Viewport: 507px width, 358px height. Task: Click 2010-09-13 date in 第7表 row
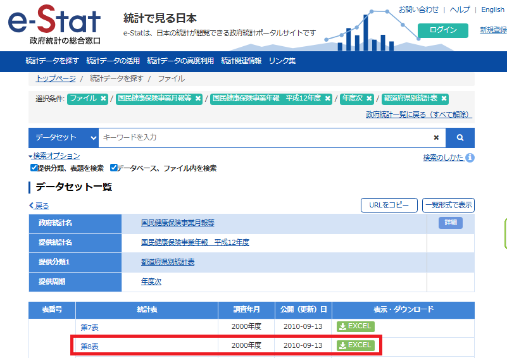[303, 326]
